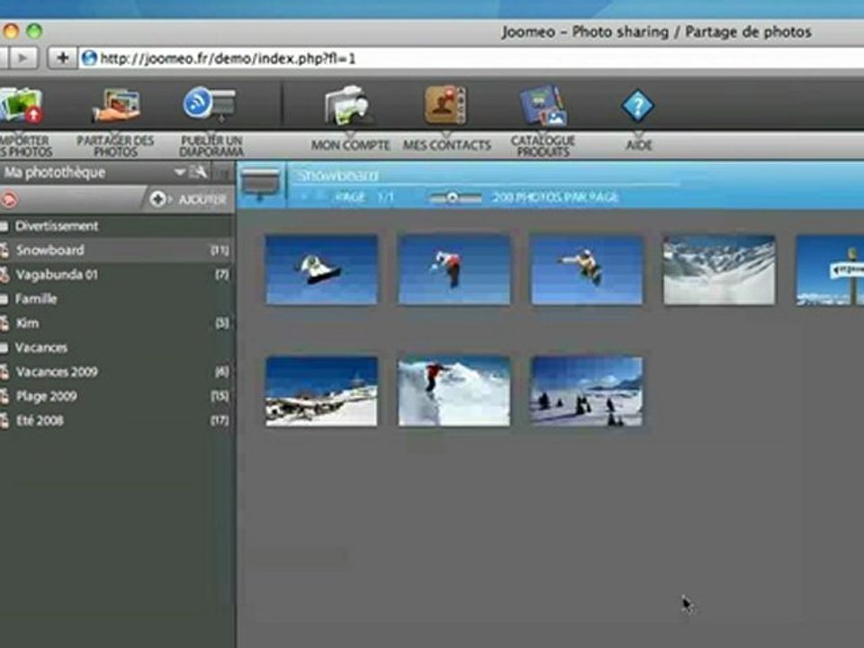This screenshot has height=648, width=864.
Task: Click the Vagabunda 01 count [7]
Action: point(222,274)
